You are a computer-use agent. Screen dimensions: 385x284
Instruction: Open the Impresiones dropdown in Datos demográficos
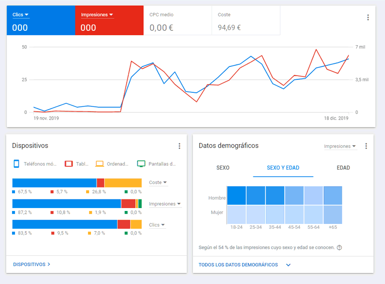(340, 146)
